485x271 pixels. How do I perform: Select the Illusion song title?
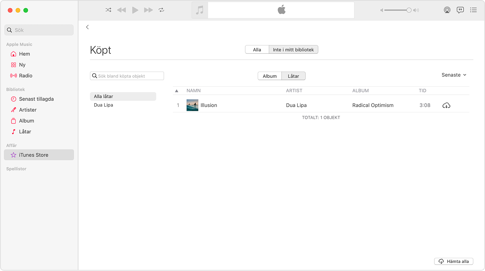pyautogui.click(x=209, y=105)
